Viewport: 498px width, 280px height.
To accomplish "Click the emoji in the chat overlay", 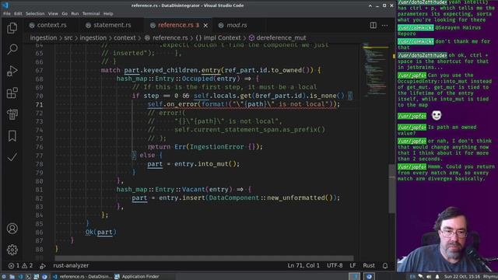I will pos(437,115).
